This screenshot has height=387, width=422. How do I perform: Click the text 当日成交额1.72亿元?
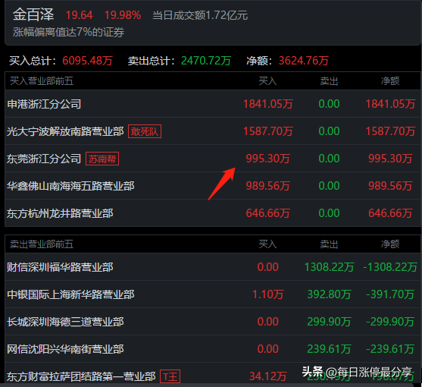click(x=200, y=15)
